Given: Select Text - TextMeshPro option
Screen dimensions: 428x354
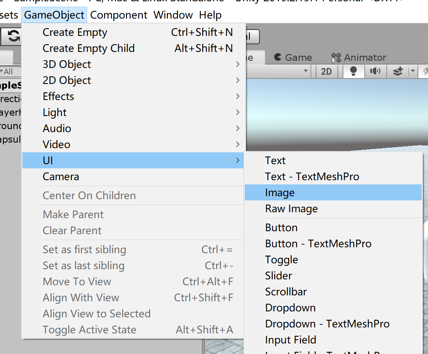Looking at the screenshot, I should tap(312, 176).
